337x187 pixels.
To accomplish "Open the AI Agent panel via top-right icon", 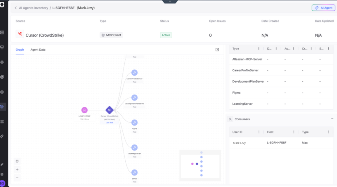I will point(323,8).
